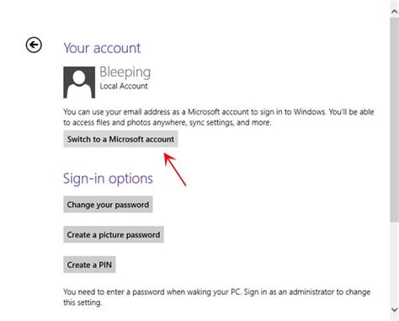The image size is (399, 321).
Task: Click the Bleeping account name
Action: pos(125,72)
